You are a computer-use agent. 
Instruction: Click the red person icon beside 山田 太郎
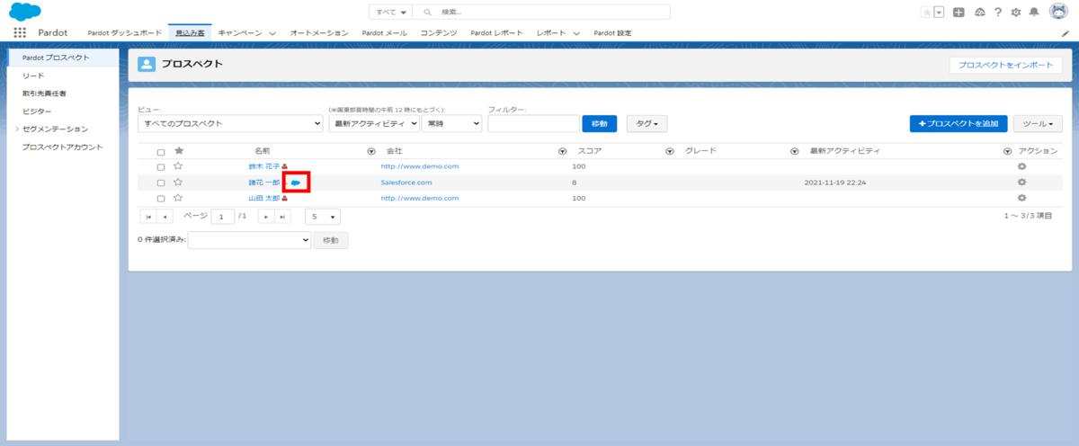coord(285,199)
